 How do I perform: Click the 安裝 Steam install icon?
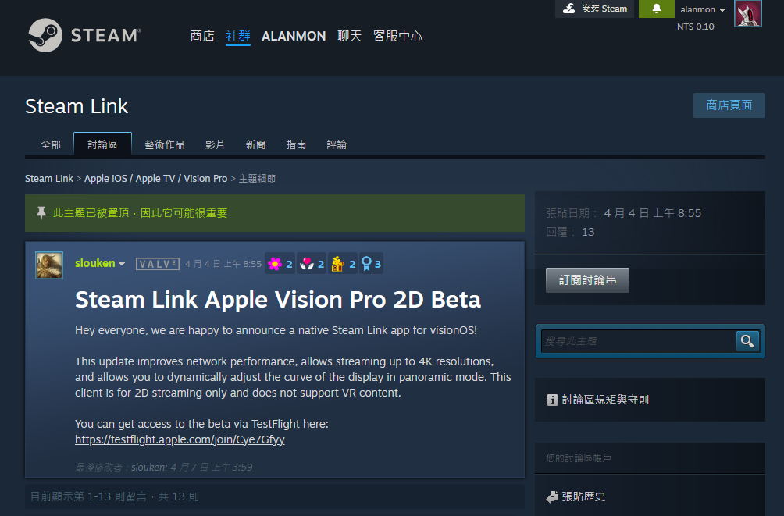point(569,9)
